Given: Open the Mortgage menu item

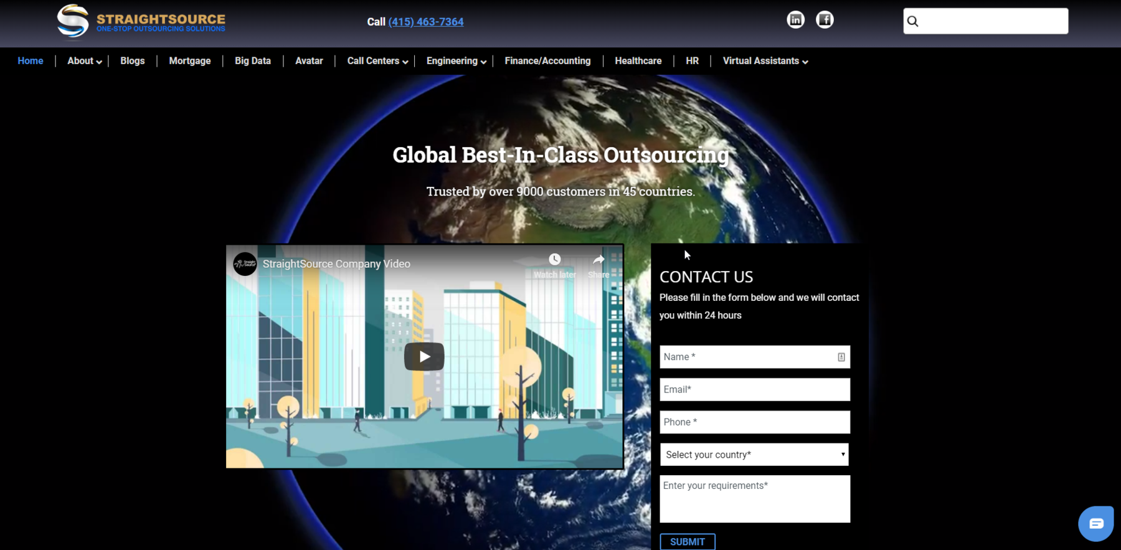Looking at the screenshot, I should coord(190,61).
